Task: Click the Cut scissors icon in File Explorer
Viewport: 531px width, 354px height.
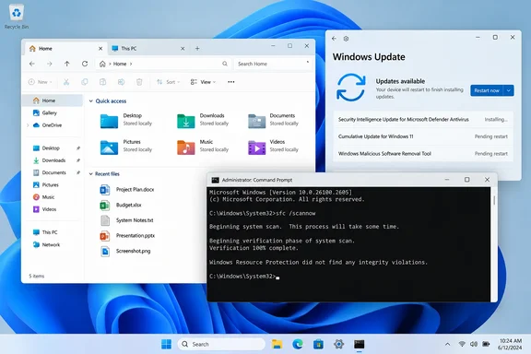Action: pos(66,82)
